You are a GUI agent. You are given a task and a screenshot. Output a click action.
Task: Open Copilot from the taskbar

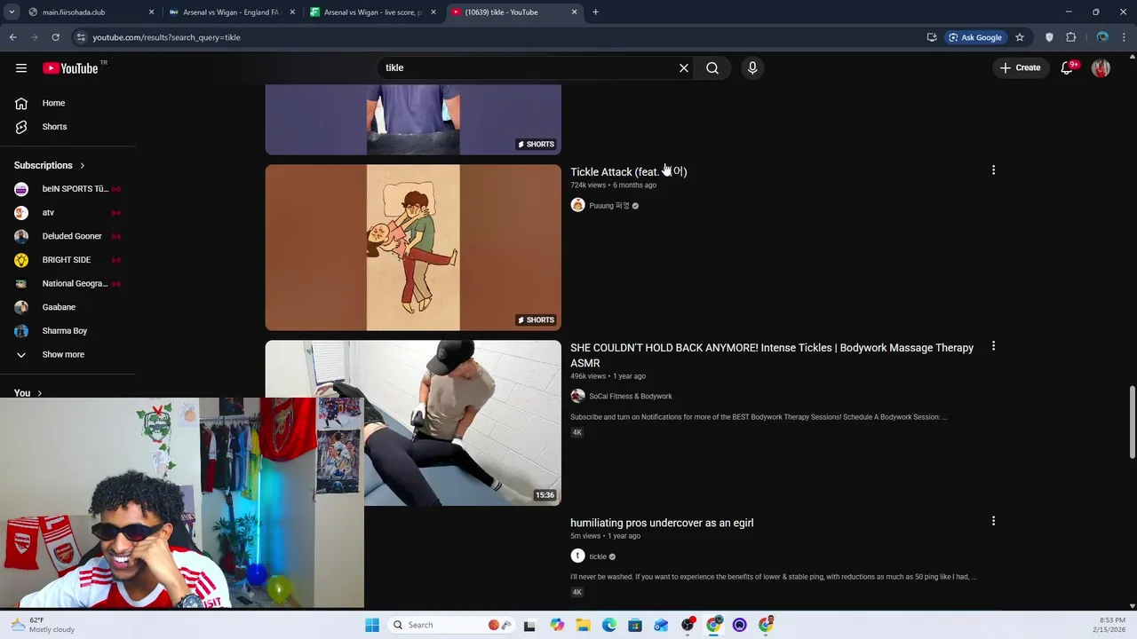(557, 625)
